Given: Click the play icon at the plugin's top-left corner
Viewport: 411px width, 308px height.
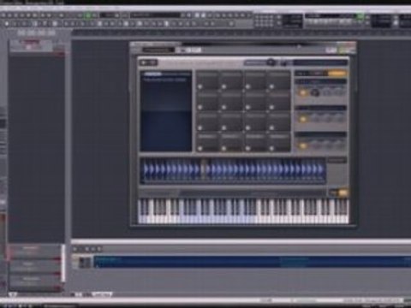Looking at the screenshot, I should click(x=144, y=62).
